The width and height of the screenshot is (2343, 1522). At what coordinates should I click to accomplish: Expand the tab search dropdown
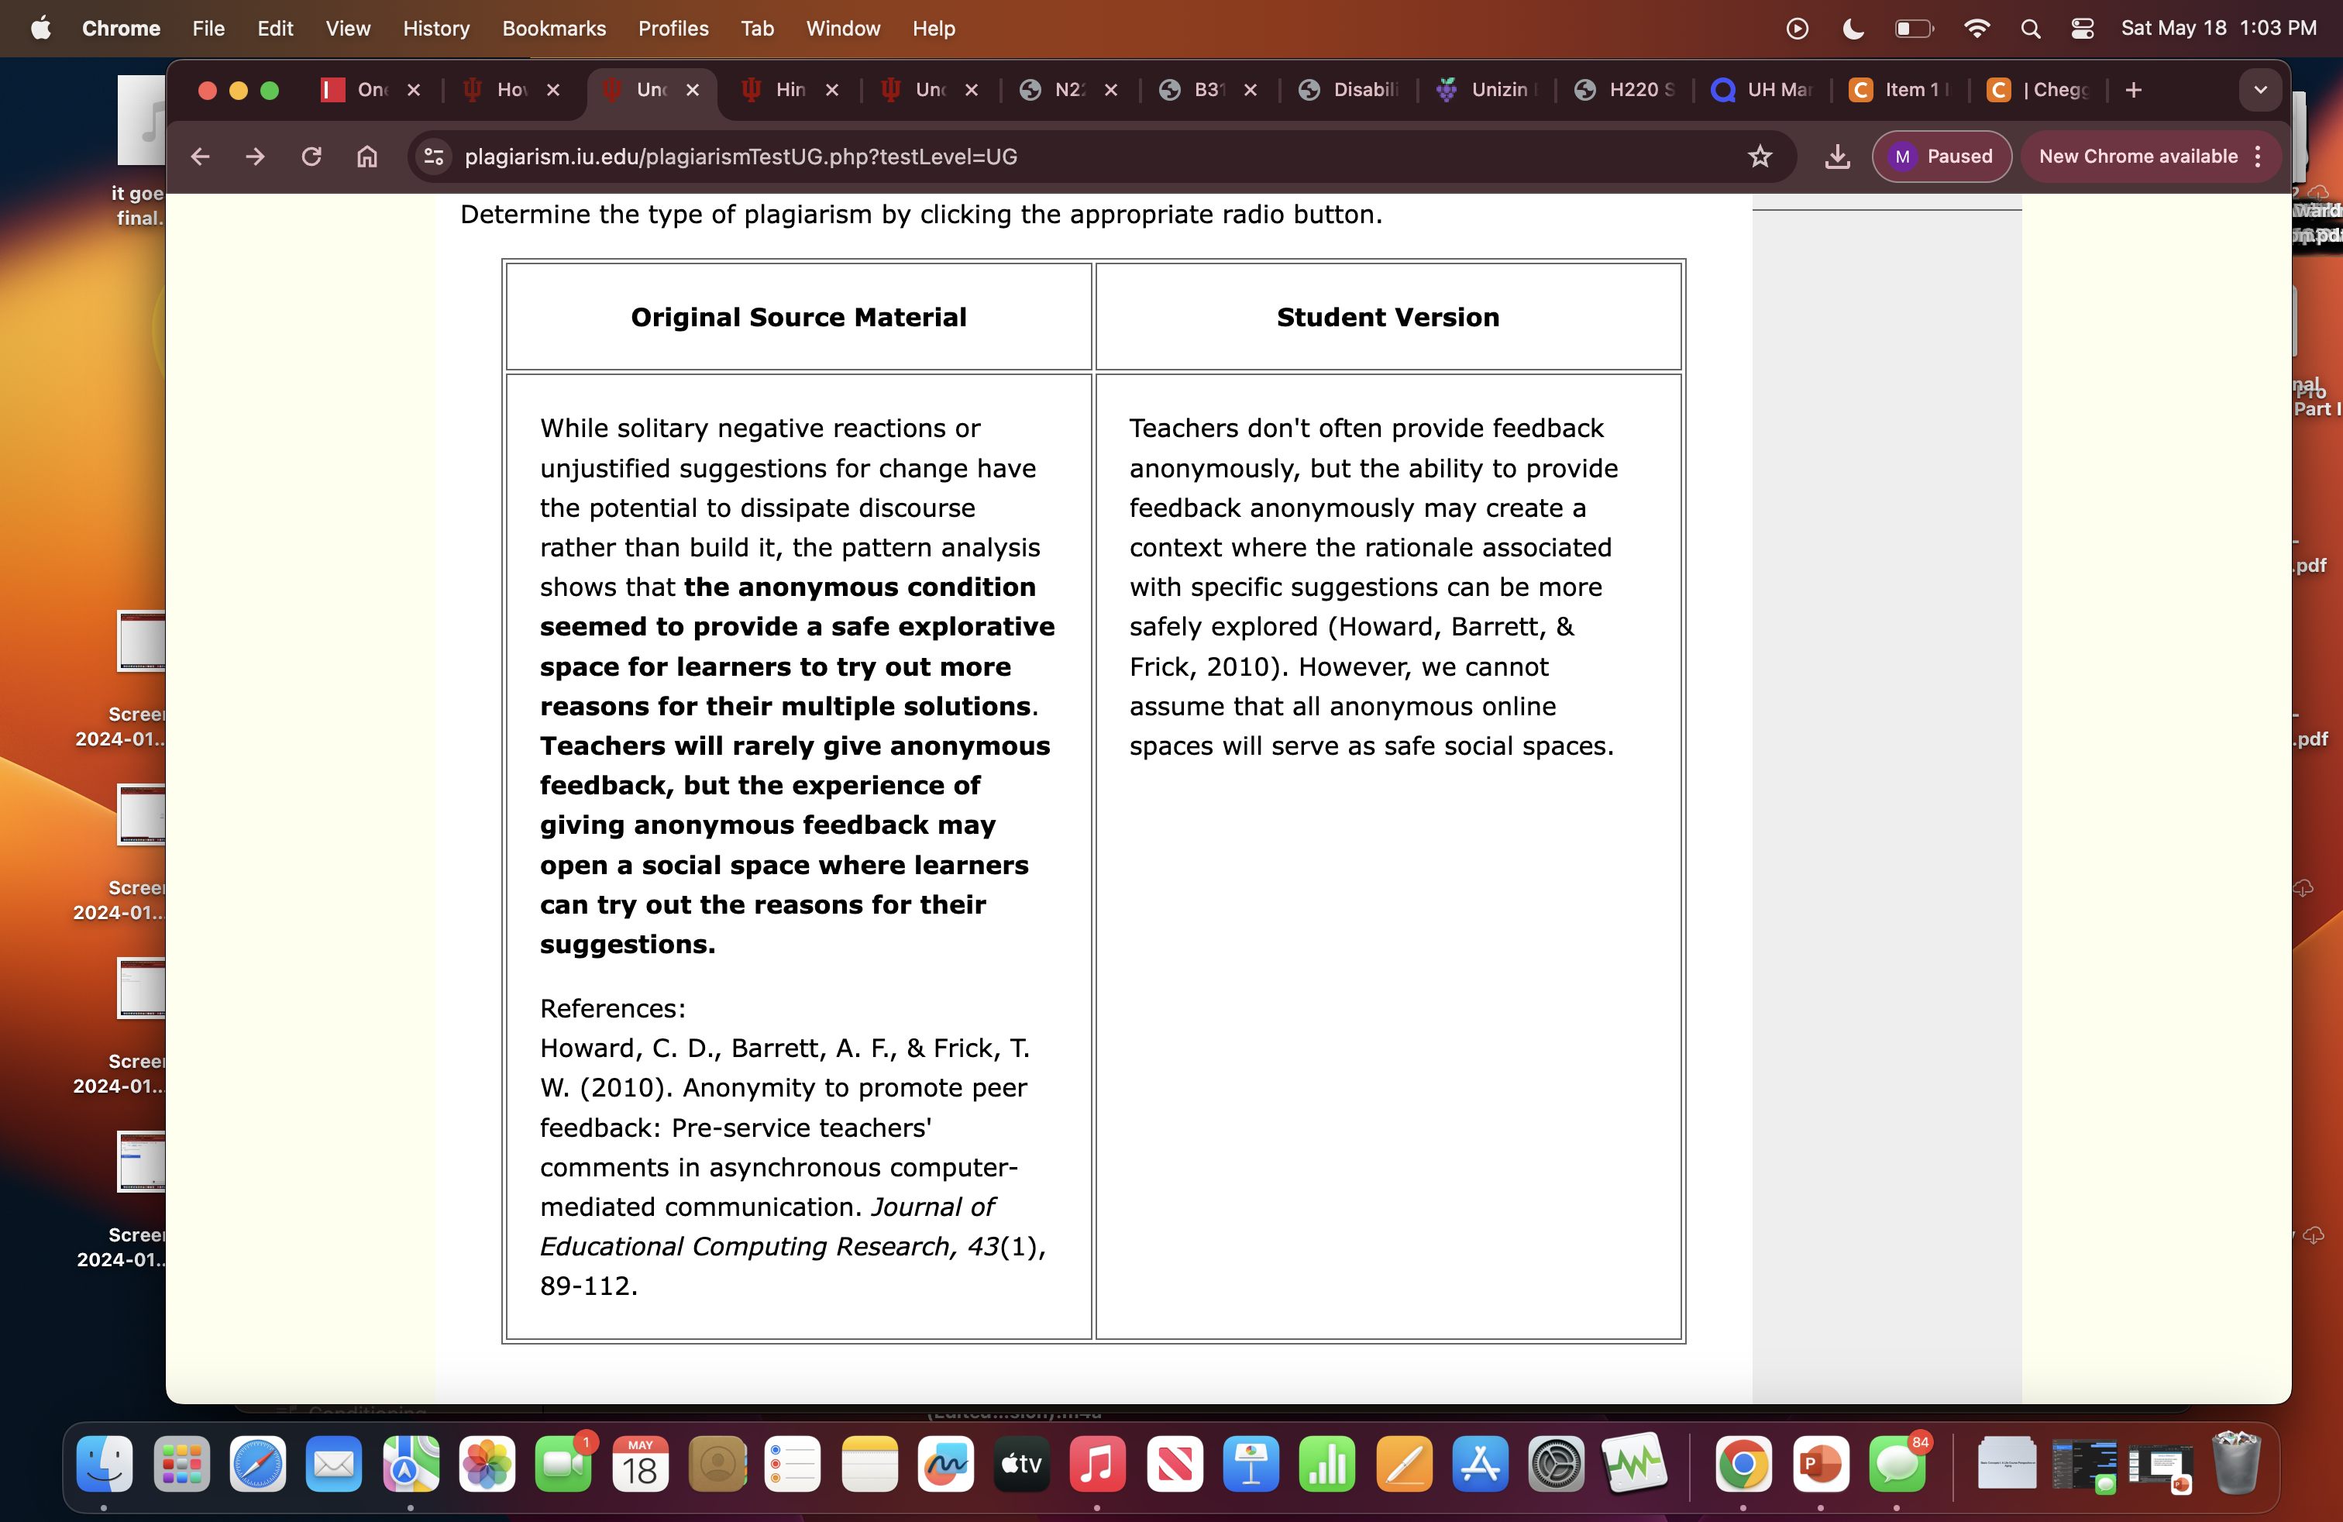(2260, 90)
